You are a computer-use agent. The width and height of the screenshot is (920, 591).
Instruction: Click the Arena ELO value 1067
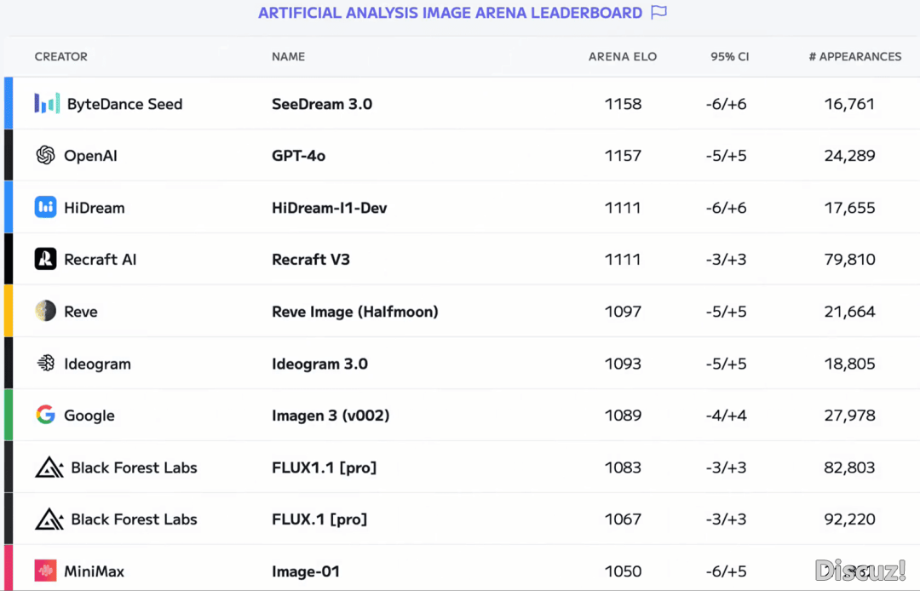pos(623,519)
